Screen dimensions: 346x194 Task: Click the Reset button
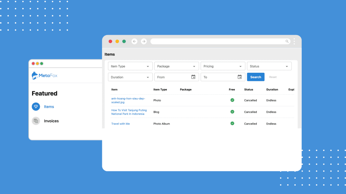click(x=273, y=77)
